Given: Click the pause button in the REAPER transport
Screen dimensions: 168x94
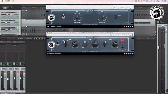Looking at the screenshot, I should point(42,39).
